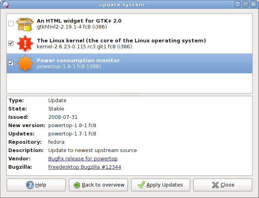The height and width of the screenshot is (198, 259).
Task: Uncheck the Power consumption monitor checkbox
Action: (11, 63)
